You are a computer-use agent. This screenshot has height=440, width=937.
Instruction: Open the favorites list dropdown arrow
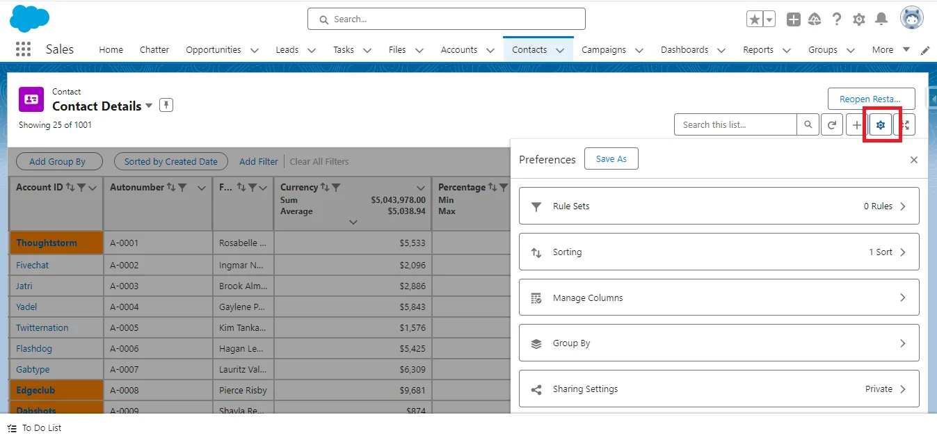pyautogui.click(x=767, y=19)
